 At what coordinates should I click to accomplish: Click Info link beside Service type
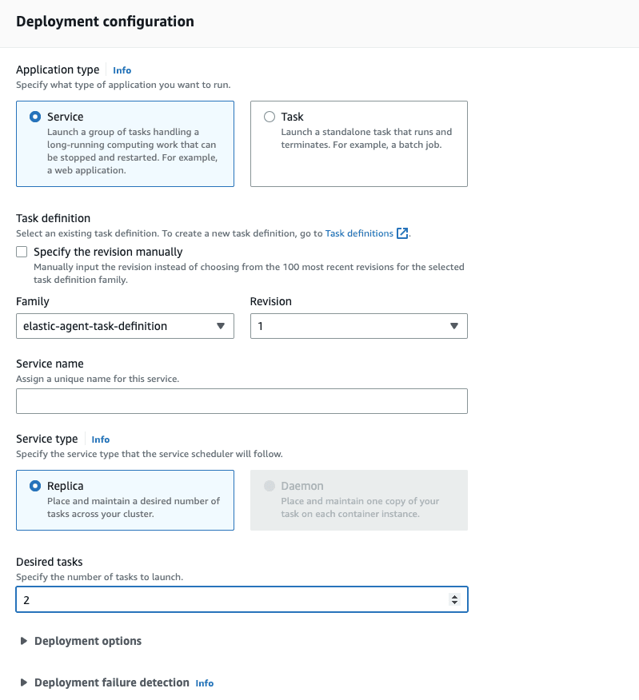100,439
